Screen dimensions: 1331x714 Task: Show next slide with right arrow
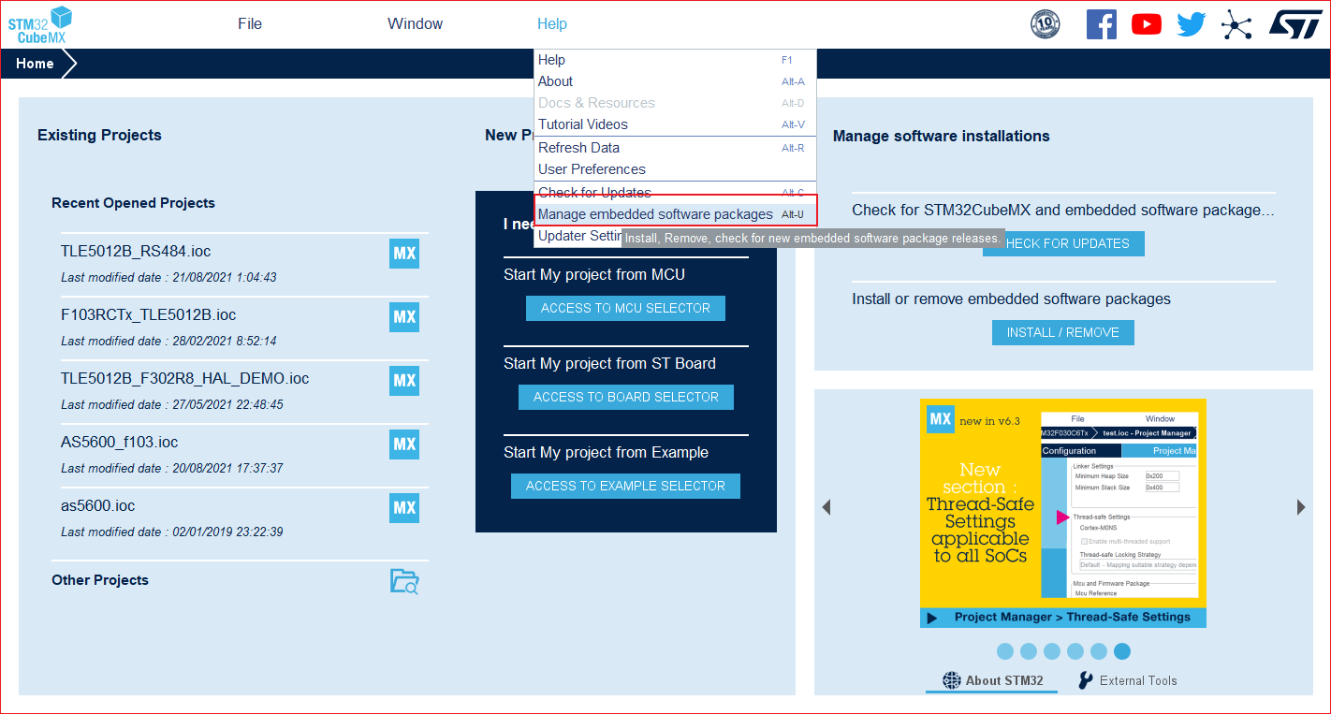[1301, 507]
